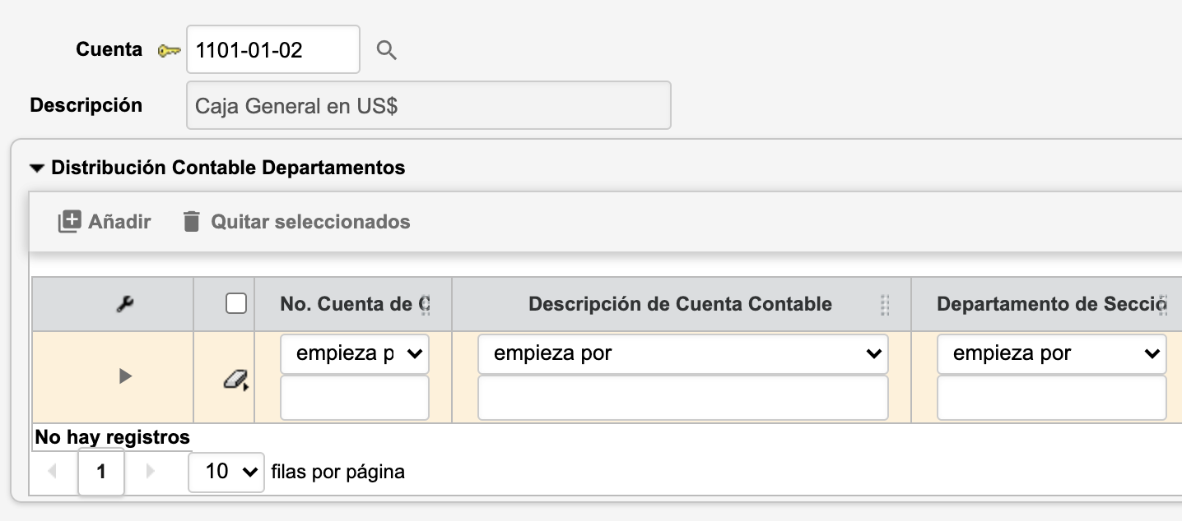Go to page 1 in pager
The height and width of the screenshot is (521, 1182).
101,472
